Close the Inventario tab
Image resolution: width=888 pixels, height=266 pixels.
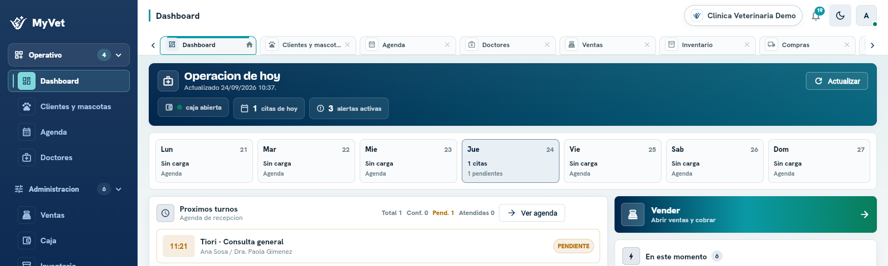pos(747,45)
